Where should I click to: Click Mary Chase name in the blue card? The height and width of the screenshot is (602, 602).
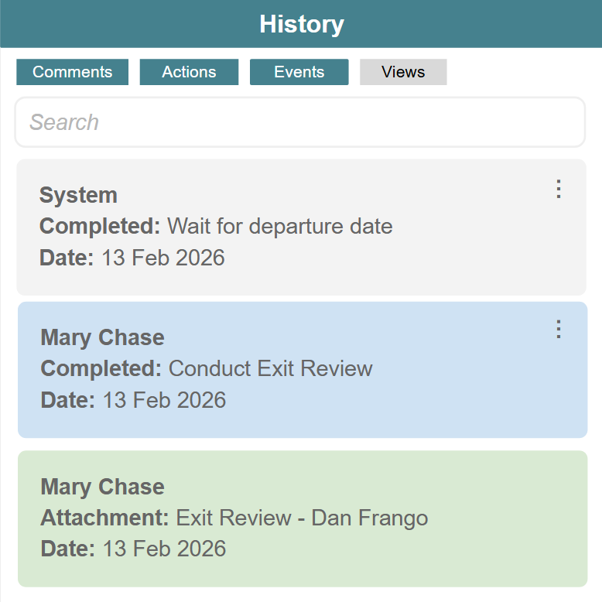click(x=102, y=337)
